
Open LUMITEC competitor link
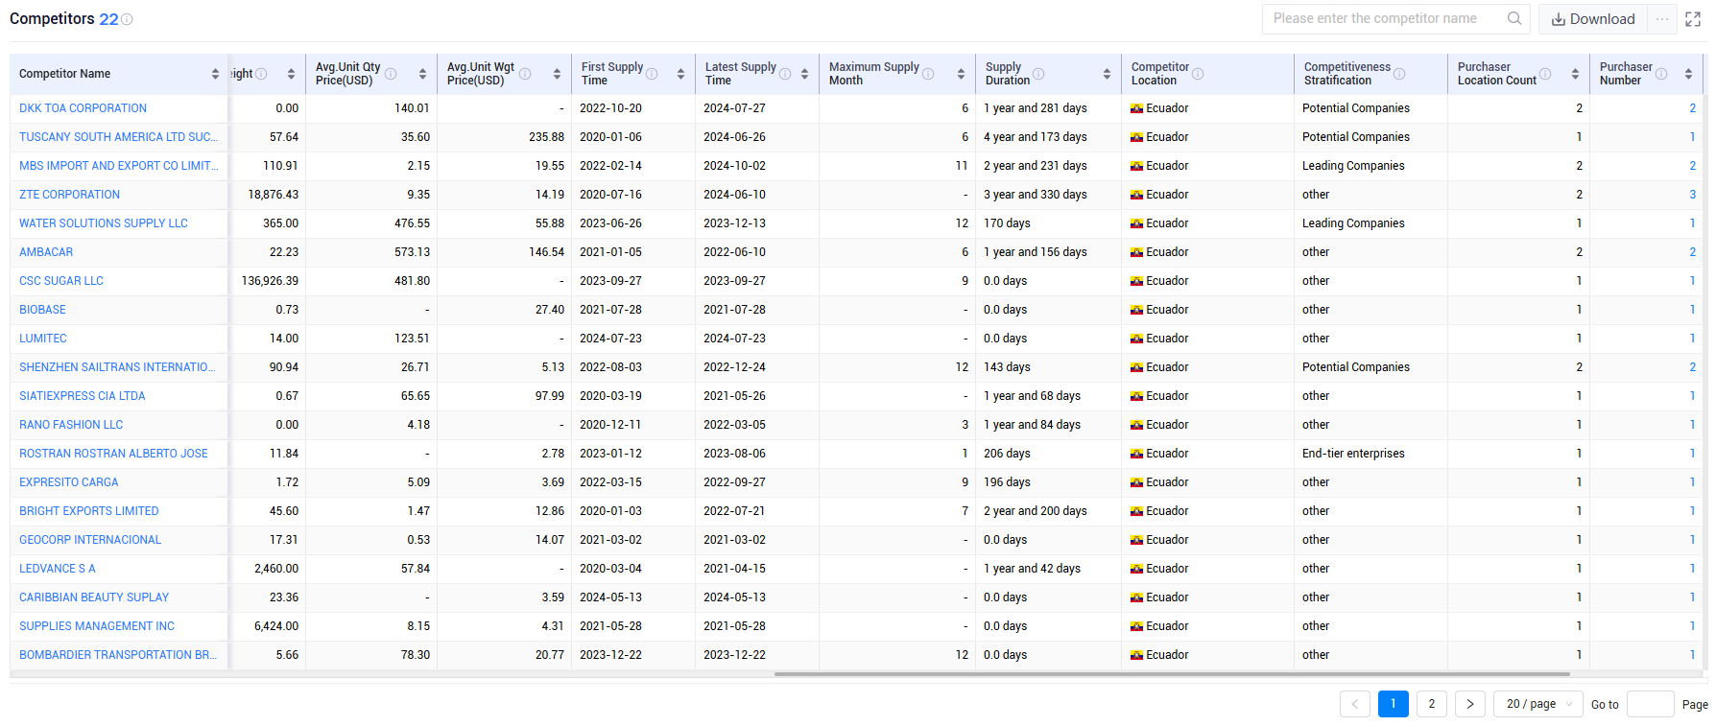click(43, 339)
